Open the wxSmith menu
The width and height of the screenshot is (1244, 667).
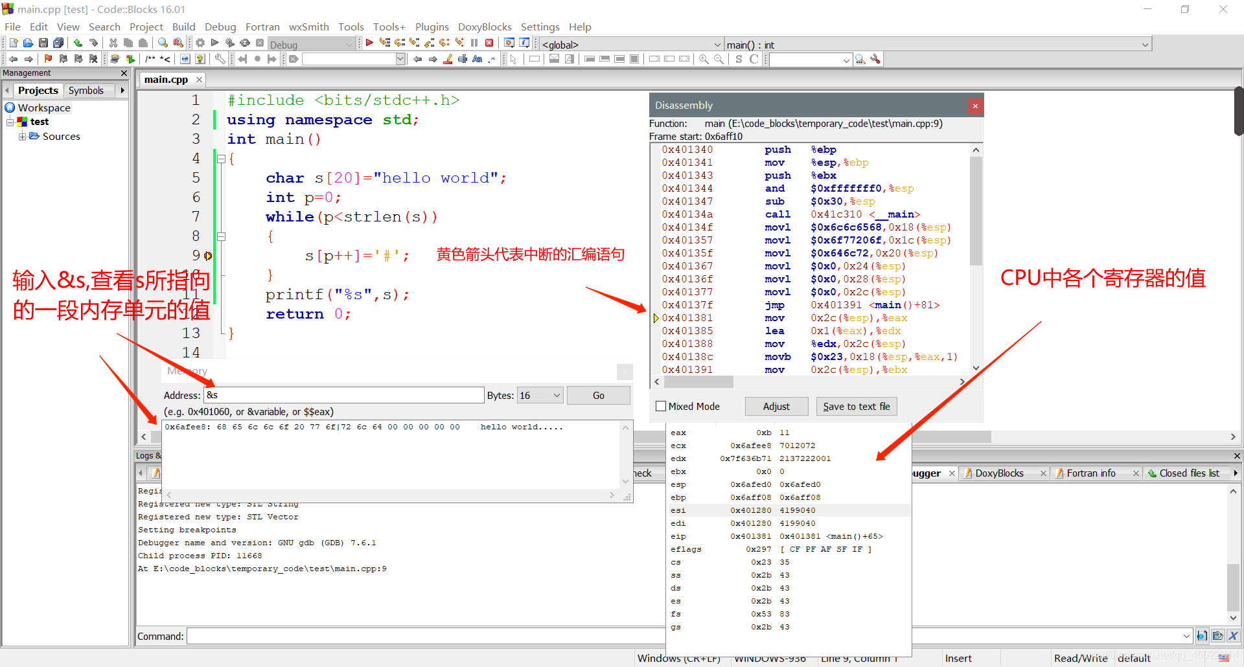[308, 27]
